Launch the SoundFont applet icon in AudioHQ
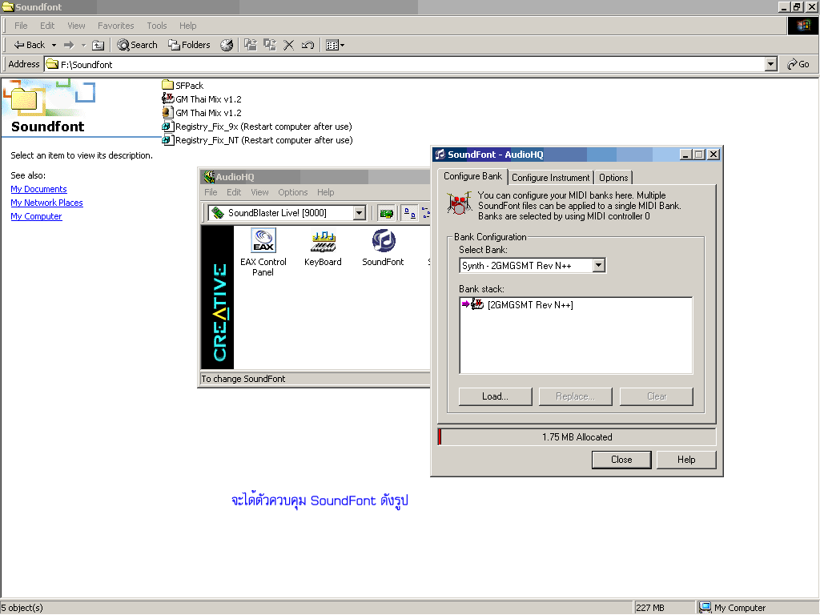The image size is (820, 615). [384, 248]
